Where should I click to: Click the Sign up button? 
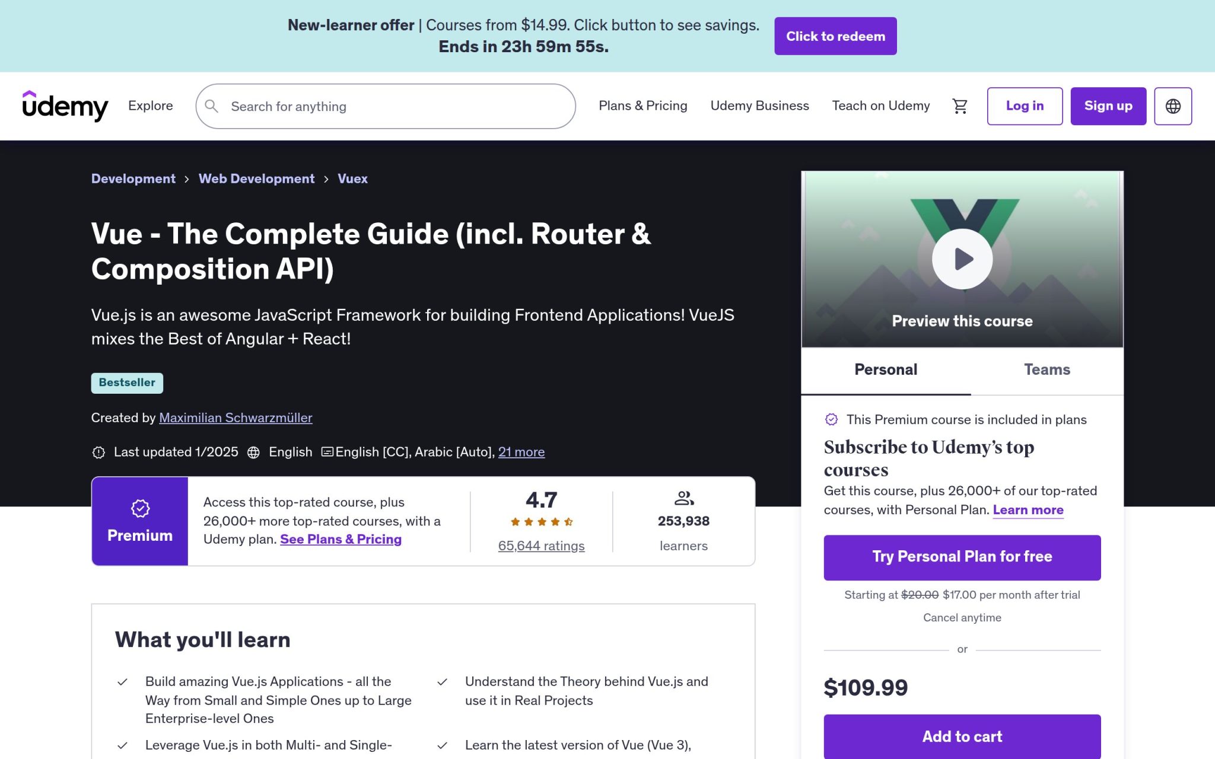click(1108, 106)
